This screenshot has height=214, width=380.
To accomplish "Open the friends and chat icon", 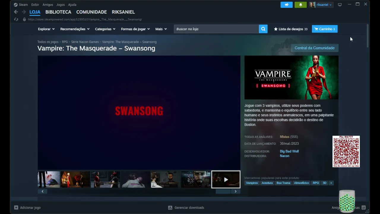I will [363, 207].
